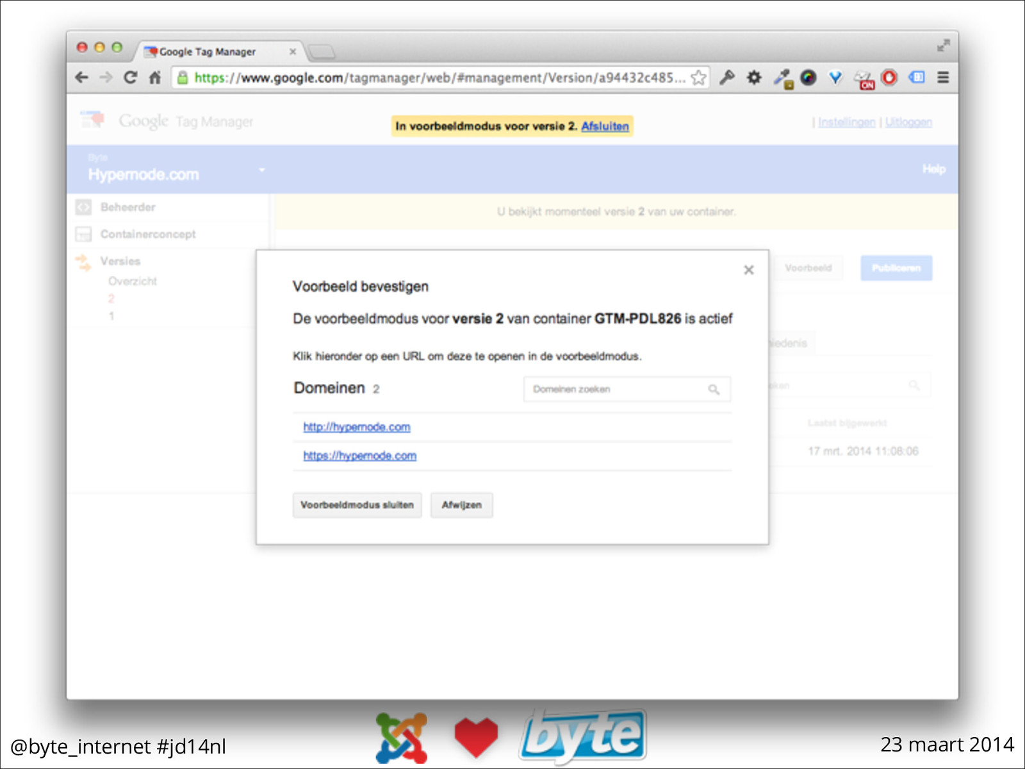
Task: Expand the Hypernode.com container dropdown
Action: click(261, 170)
